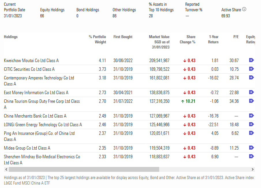Click rating icon for Contemporary Amperex Technology row
Viewport: 261px width, 188px height.
251,77
